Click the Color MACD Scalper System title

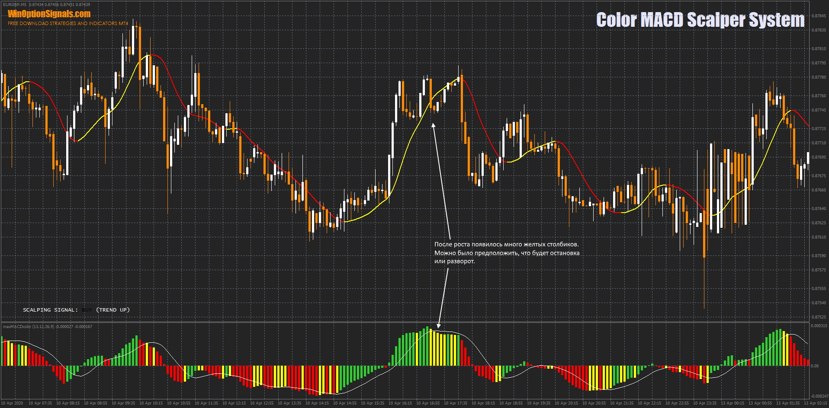tap(700, 20)
